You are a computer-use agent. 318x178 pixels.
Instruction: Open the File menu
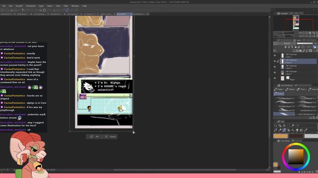click(4, 6)
